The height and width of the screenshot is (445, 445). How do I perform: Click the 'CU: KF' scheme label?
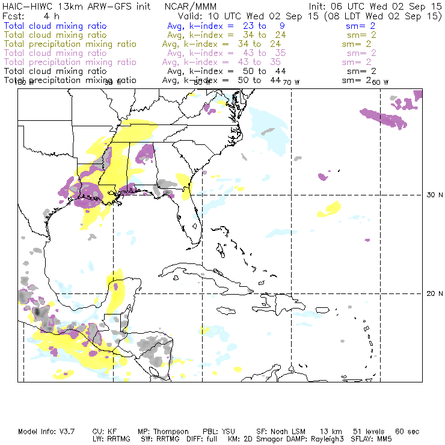click(x=105, y=432)
